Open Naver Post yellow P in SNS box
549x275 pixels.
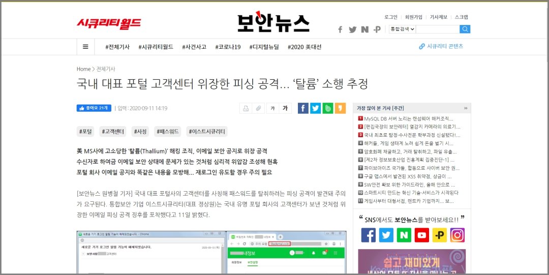439,235
